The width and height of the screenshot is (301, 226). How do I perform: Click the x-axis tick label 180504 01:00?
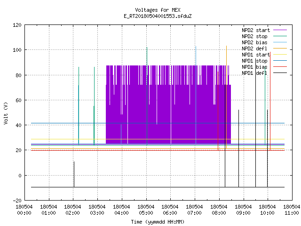click(x=48, y=210)
